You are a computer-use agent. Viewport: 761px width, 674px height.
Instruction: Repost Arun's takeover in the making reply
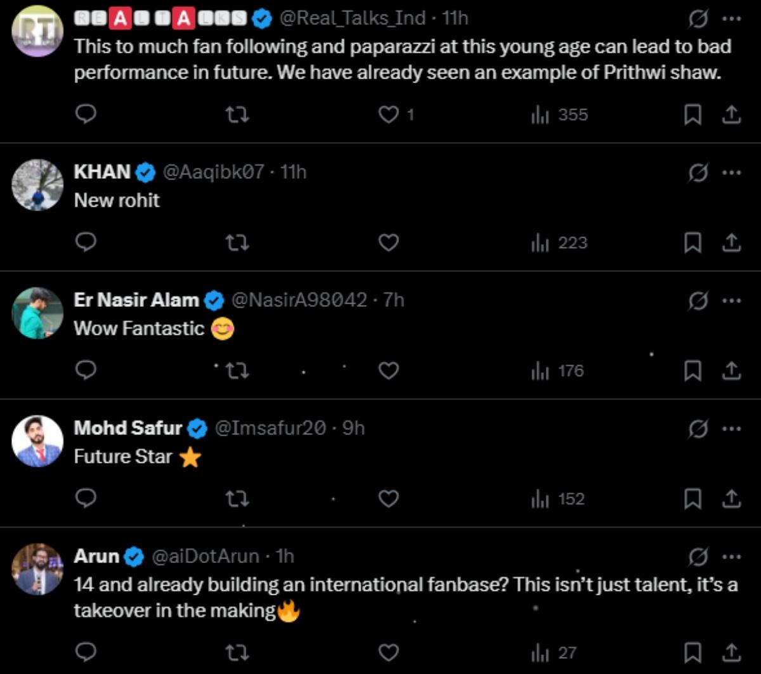[237, 652]
